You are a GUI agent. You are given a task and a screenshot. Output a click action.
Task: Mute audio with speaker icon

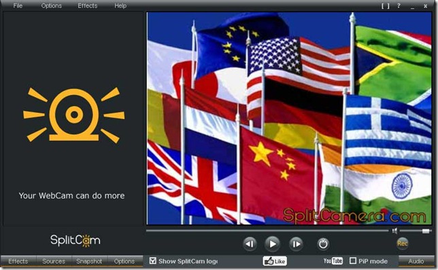394,231
